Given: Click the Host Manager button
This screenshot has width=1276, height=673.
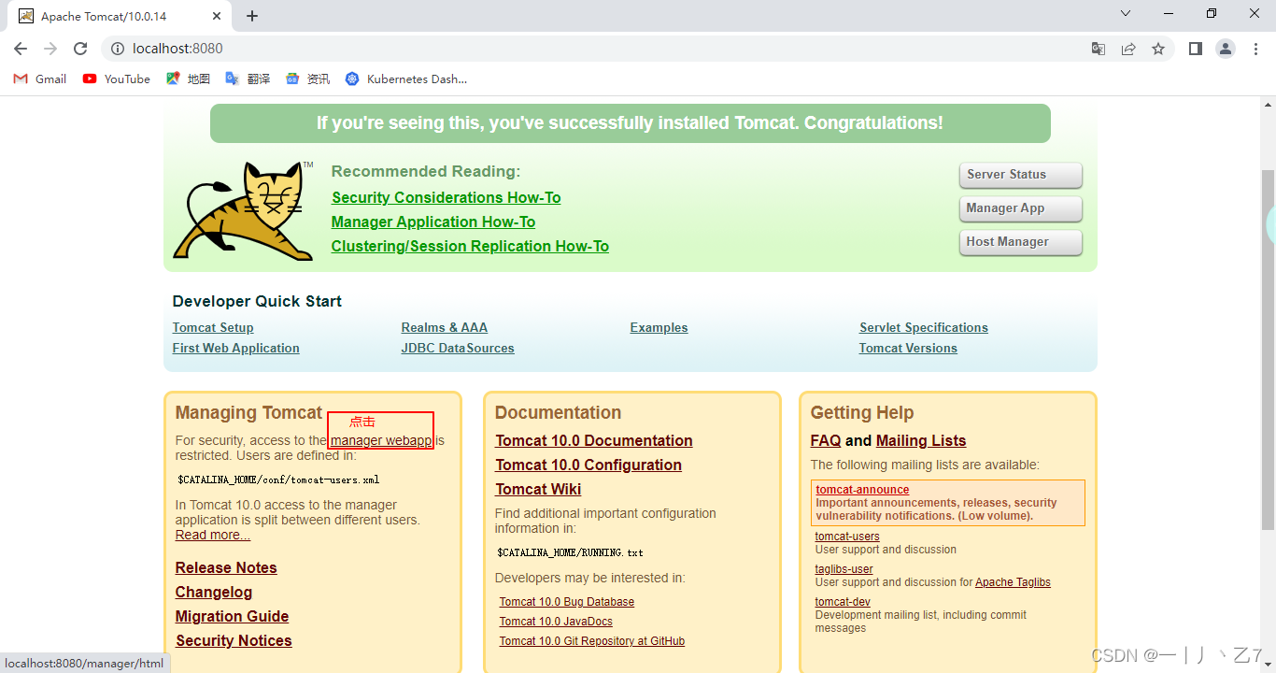Looking at the screenshot, I should pyautogui.click(x=1020, y=242).
